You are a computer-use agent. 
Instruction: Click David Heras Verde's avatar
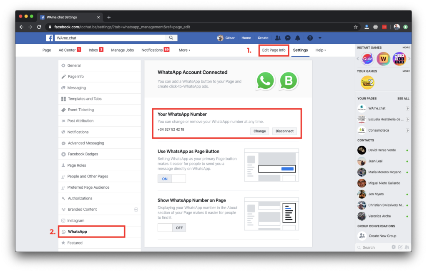click(x=362, y=150)
